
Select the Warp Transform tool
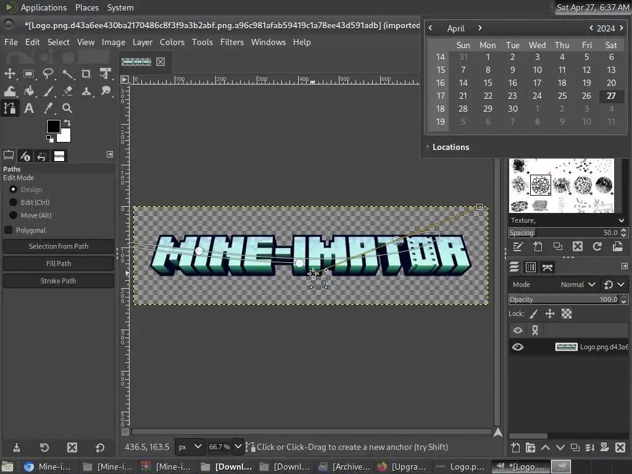click(10, 91)
